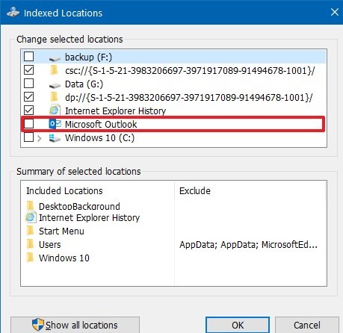Click the Data (G:) drive icon

click(x=55, y=86)
